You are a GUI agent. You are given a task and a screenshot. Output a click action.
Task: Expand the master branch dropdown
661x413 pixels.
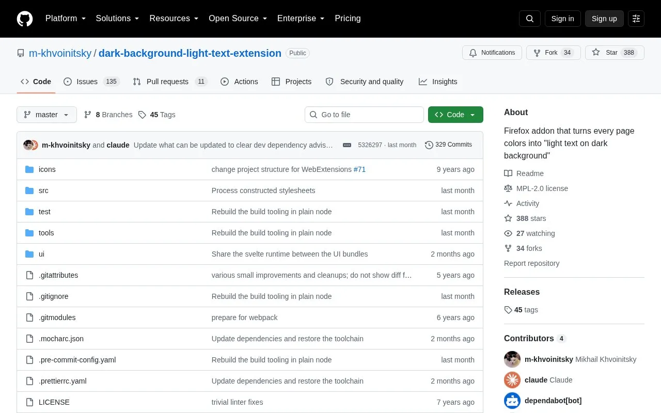pyautogui.click(x=46, y=115)
